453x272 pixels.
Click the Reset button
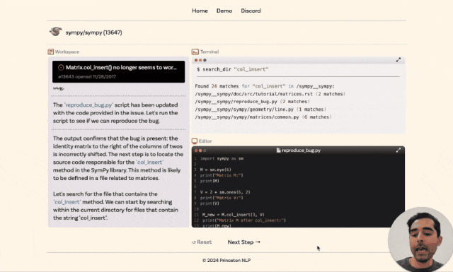pos(202,242)
